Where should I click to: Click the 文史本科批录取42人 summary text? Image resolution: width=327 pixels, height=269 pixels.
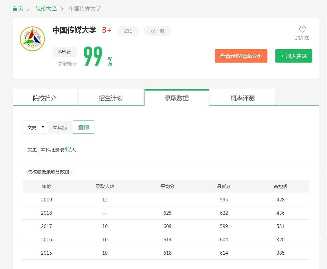[52, 149]
